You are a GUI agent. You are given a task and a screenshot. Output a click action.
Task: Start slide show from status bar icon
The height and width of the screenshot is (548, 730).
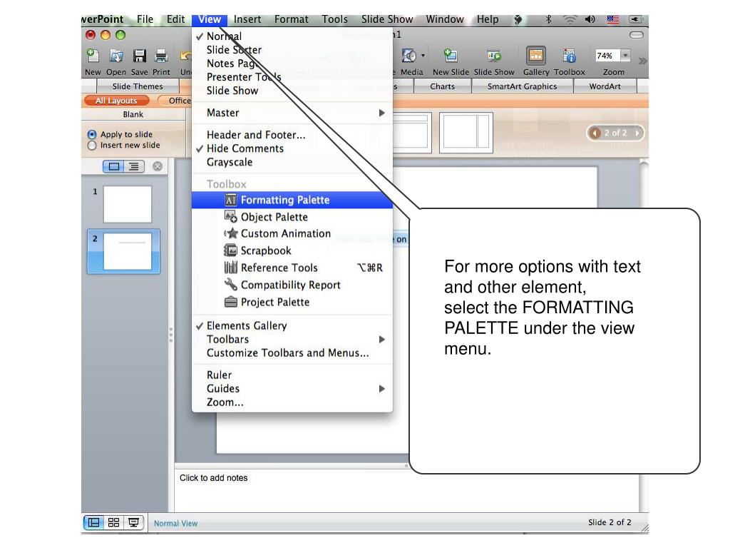point(133,522)
